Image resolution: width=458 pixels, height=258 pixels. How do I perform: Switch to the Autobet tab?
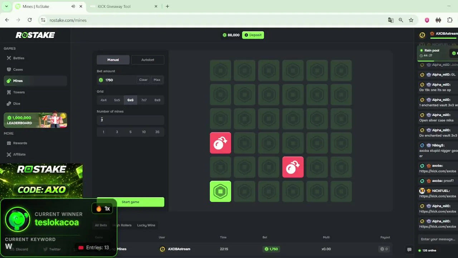point(148,60)
